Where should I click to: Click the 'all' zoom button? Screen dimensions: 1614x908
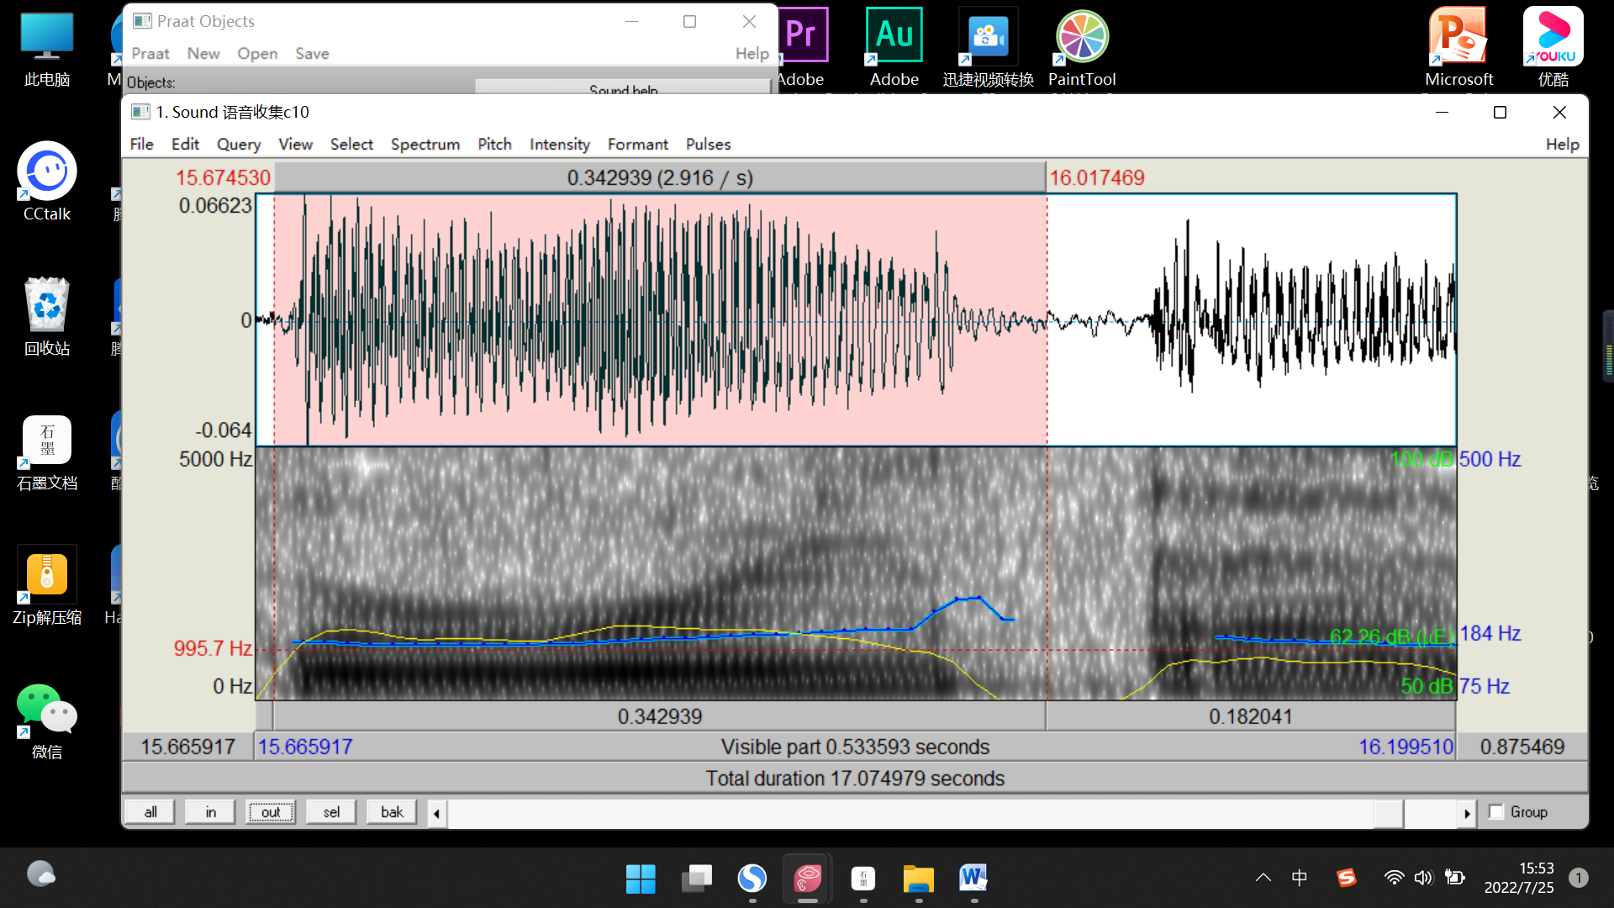click(x=150, y=812)
